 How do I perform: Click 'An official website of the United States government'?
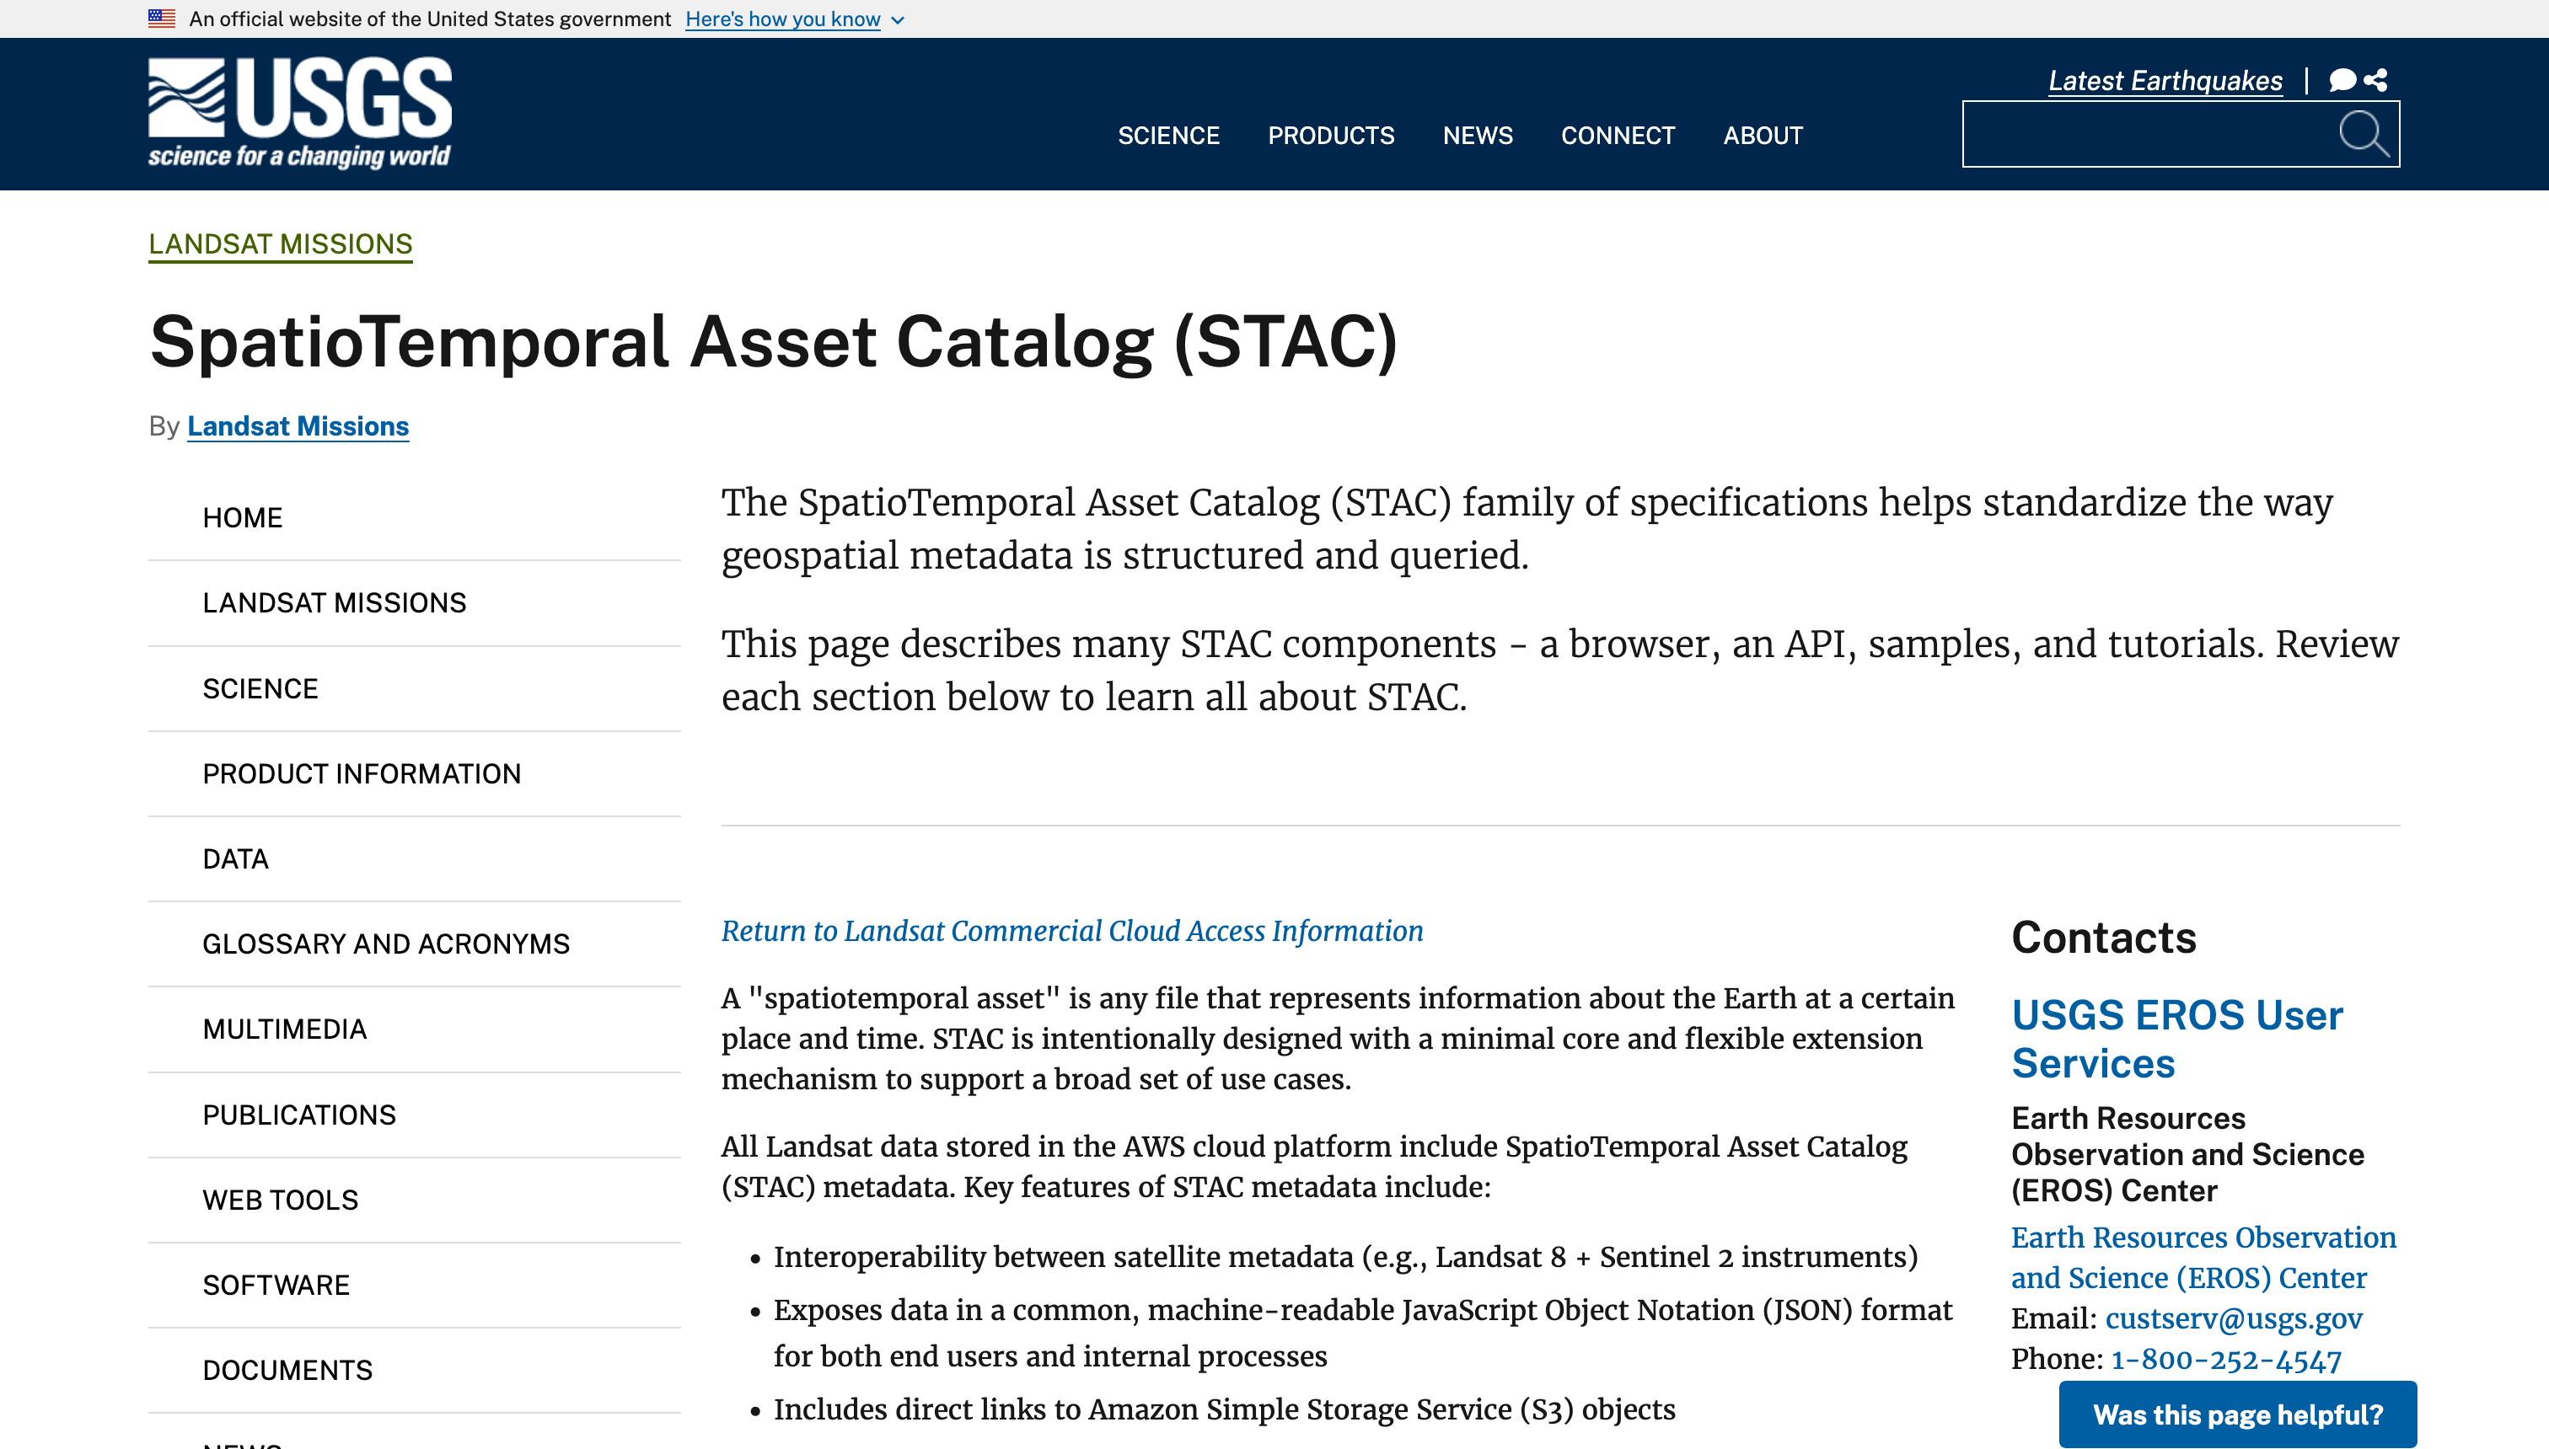tap(430, 19)
